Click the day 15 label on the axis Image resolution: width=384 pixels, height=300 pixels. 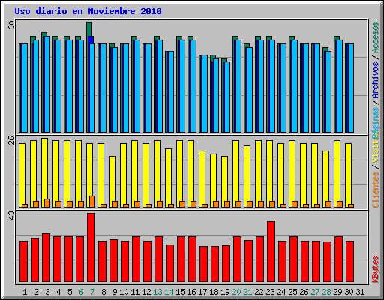(180, 292)
